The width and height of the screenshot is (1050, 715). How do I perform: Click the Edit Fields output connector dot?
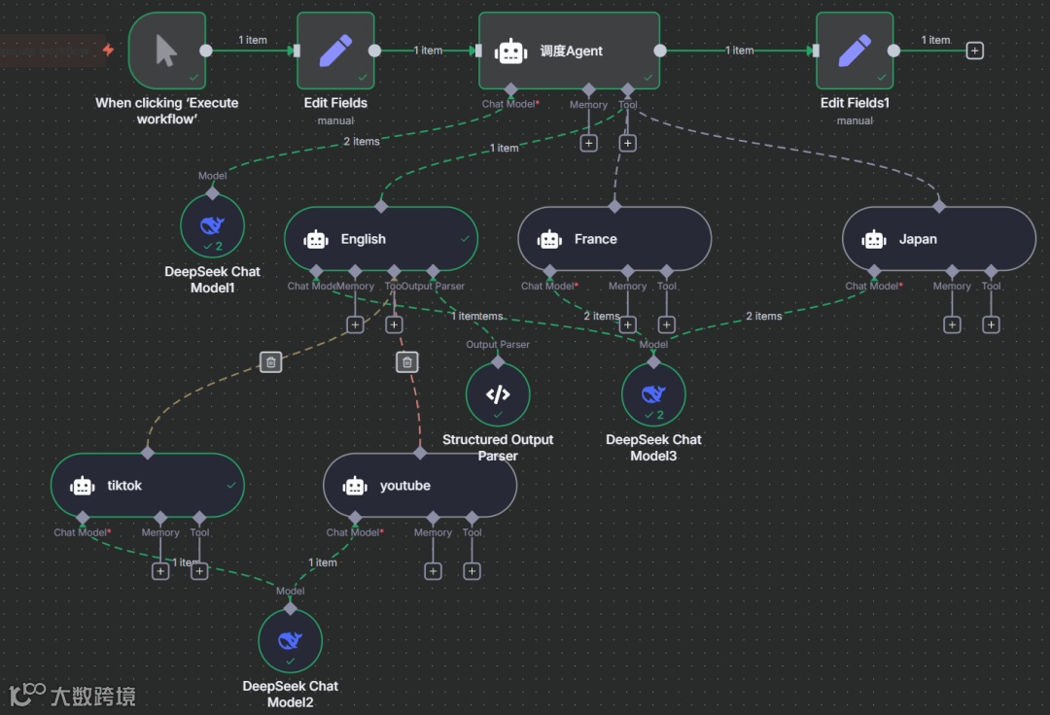tap(375, 51)
